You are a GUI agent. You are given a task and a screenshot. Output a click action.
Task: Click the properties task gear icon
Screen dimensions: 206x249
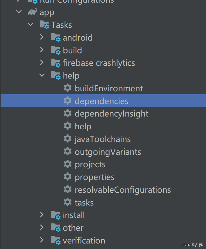pyautogui.click(x=67, y=177)
